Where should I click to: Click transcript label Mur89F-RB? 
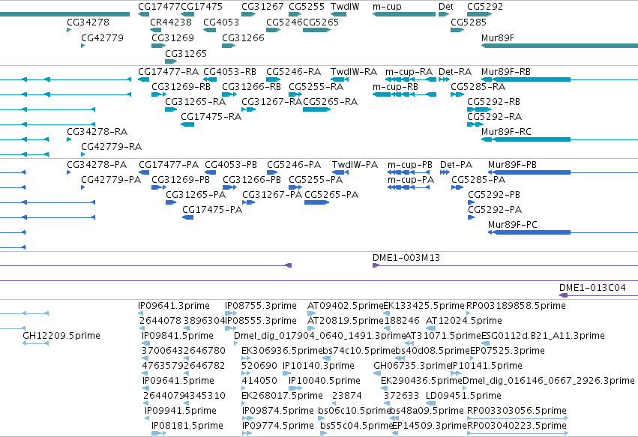click(x=506, y=72)
